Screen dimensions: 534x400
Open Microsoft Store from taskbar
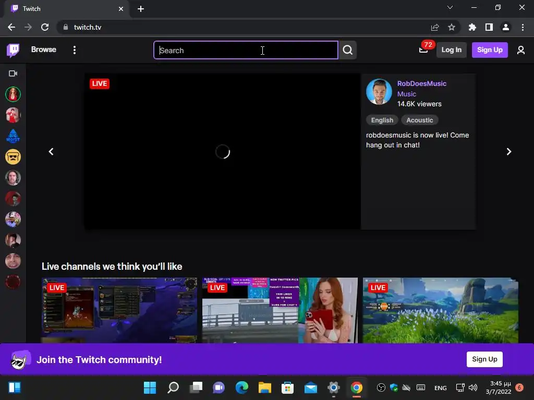coord(288,387)
